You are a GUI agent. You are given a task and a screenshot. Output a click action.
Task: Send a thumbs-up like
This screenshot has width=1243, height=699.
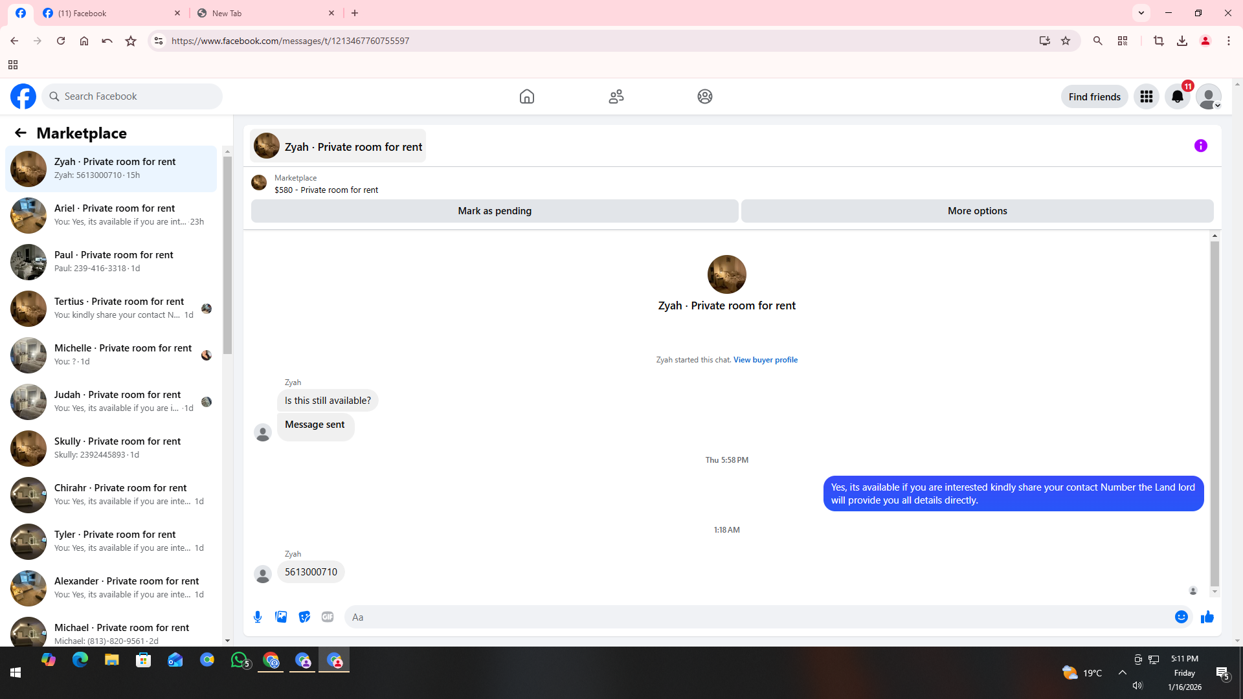coord(1207,617)
